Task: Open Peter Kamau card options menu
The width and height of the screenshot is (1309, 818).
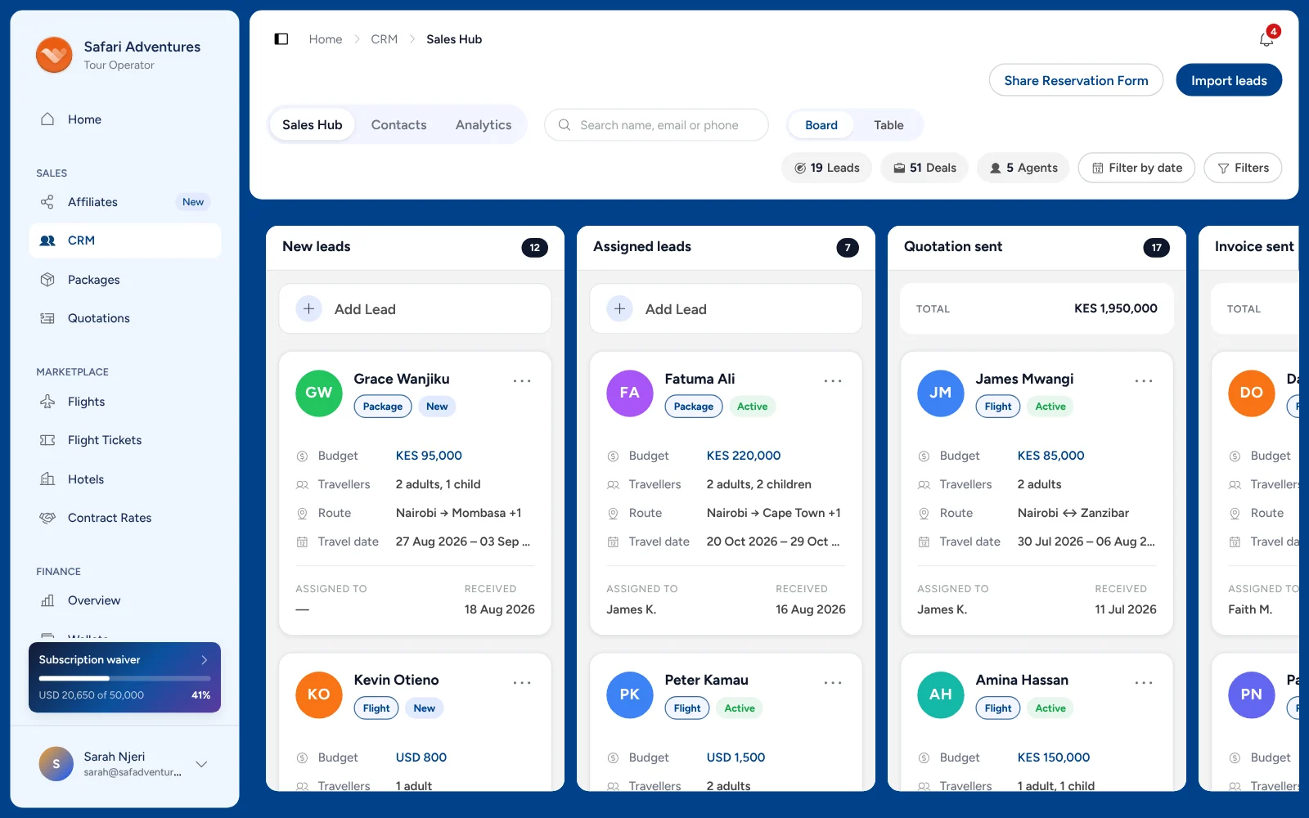Action: [833, 683]
